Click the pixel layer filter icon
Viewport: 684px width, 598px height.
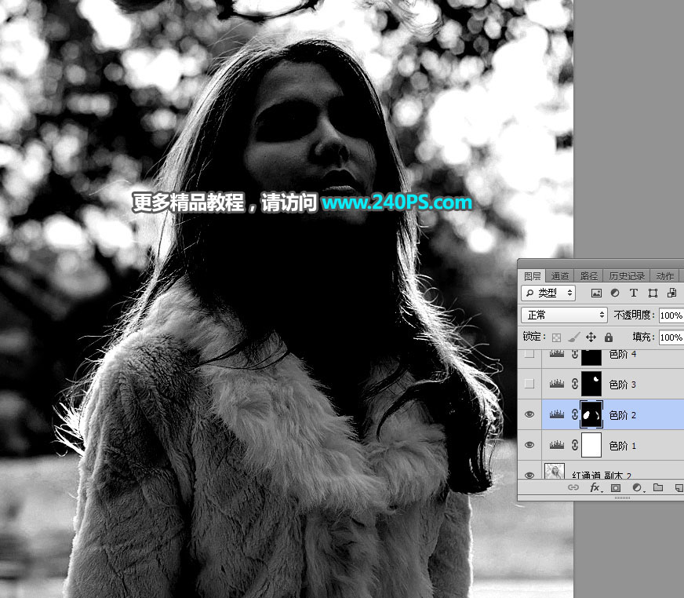(596, 293)
